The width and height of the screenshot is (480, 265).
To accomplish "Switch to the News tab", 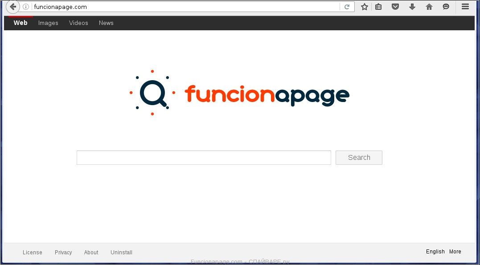I will pyautogui.click(x=106, y=23).
